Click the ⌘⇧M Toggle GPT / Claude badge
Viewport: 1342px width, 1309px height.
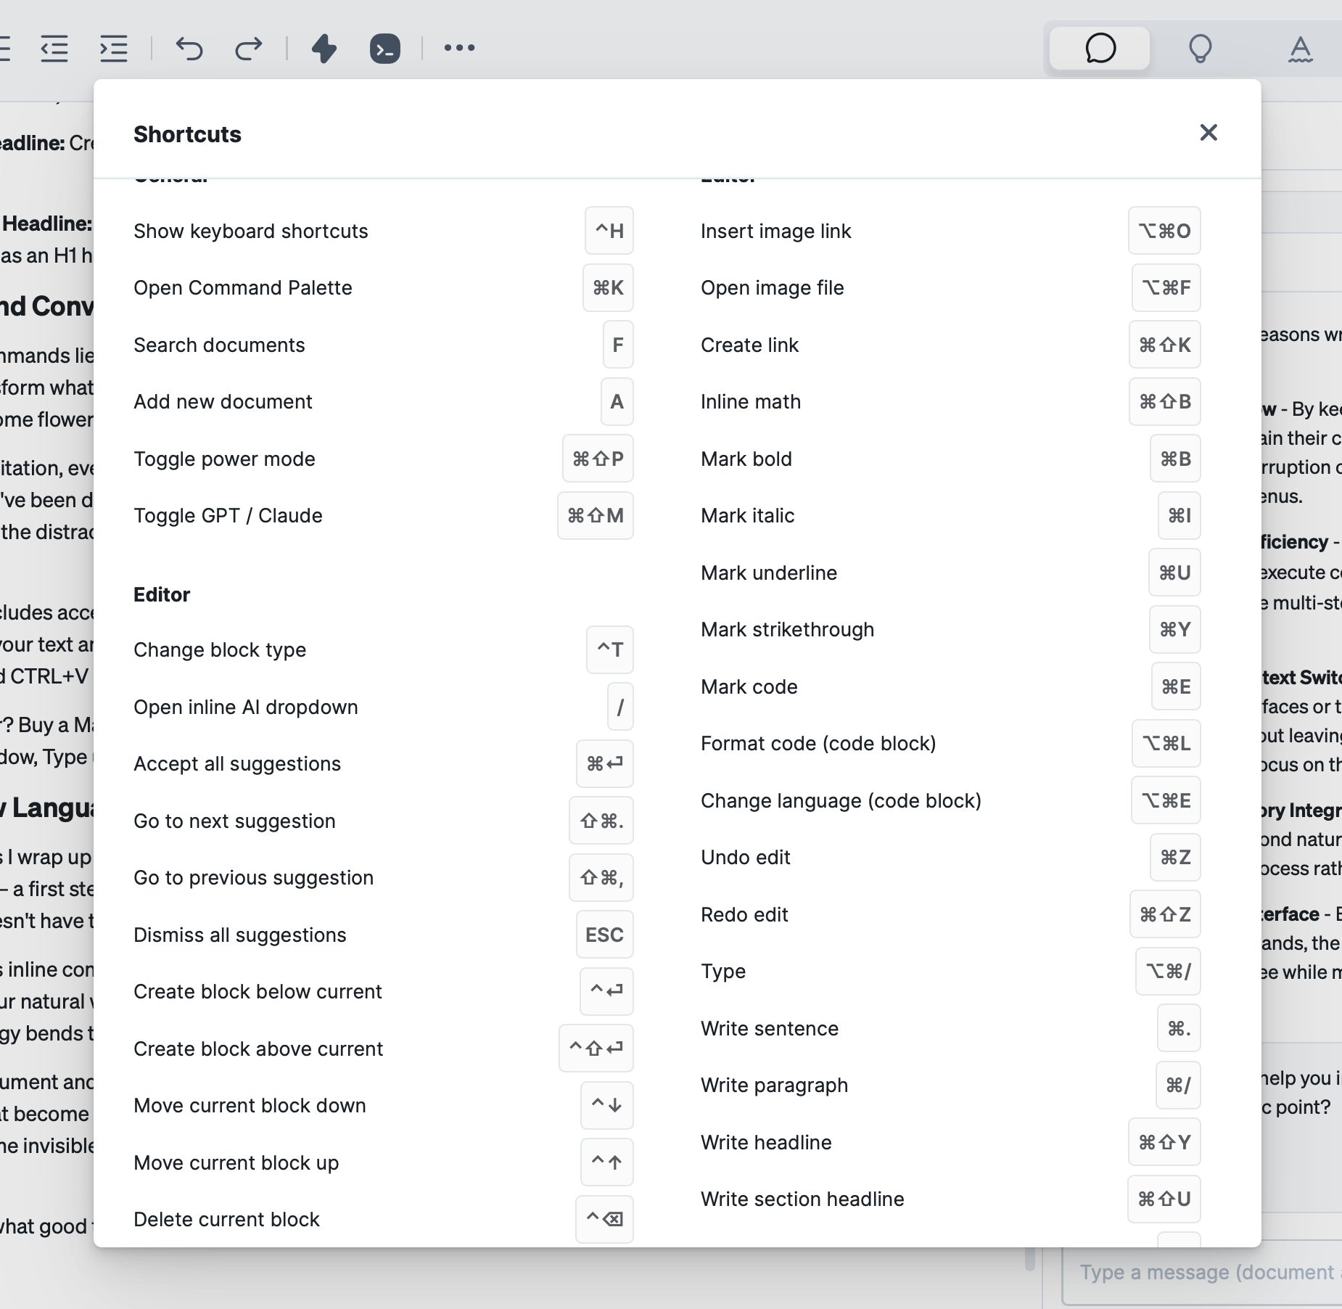pyautogui.click(x=596, y=516)
